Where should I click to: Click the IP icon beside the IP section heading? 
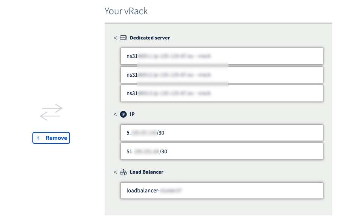click(123, 114)
